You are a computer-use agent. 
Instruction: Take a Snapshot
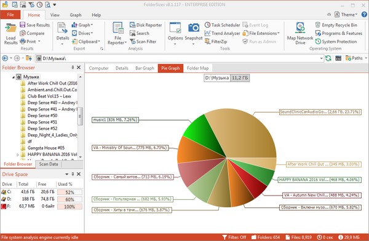(x=194, y=34)
